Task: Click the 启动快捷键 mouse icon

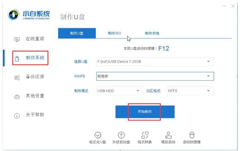Action: pyautogui.click(x=192, y=135)
